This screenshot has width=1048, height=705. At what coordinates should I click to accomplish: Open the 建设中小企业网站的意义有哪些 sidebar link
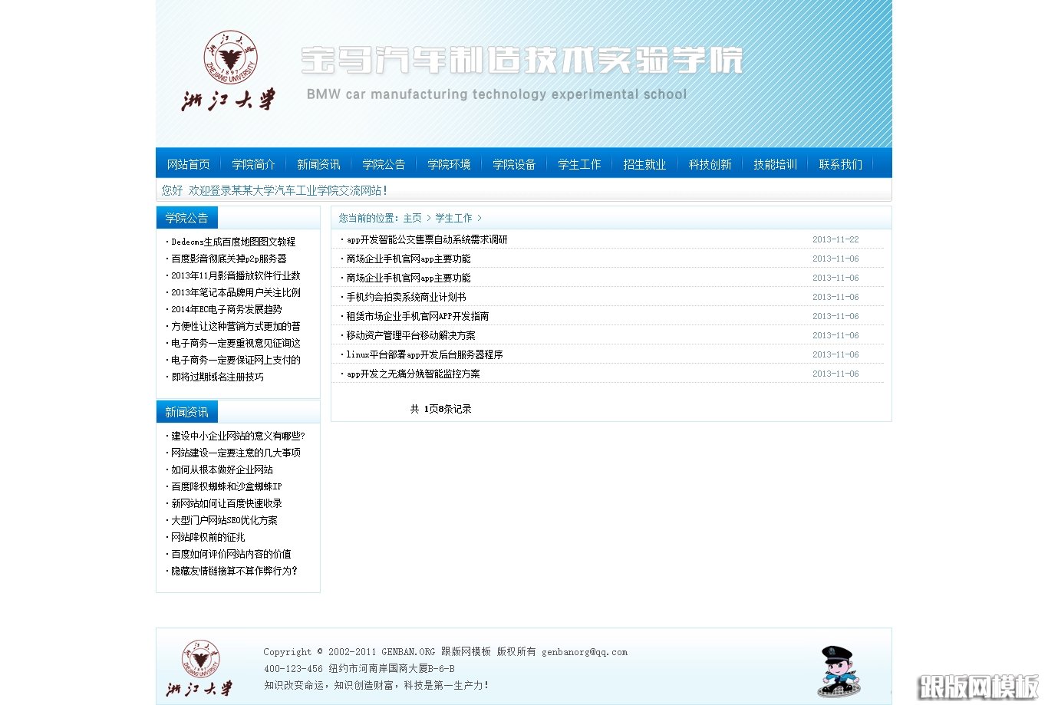click(236, 435)
